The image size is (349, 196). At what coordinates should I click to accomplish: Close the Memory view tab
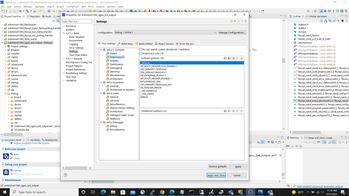[301, 138]
